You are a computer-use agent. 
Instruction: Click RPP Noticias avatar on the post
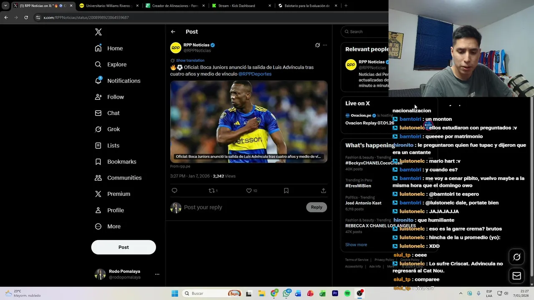click(176, 47)
